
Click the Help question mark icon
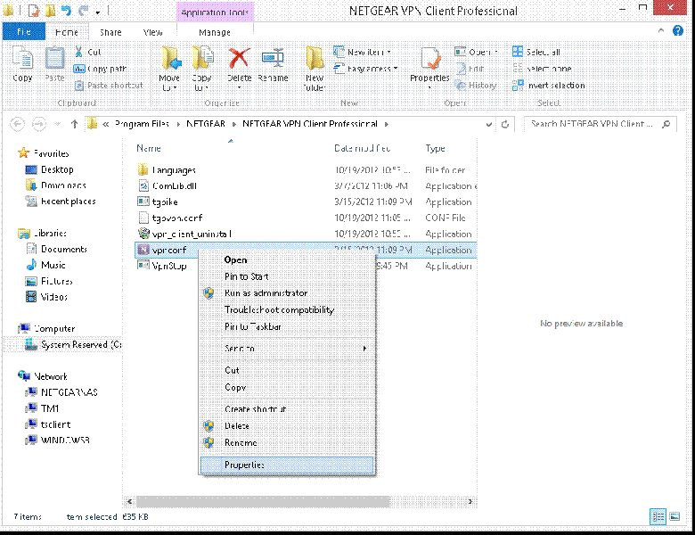click(x=678, y=30)
